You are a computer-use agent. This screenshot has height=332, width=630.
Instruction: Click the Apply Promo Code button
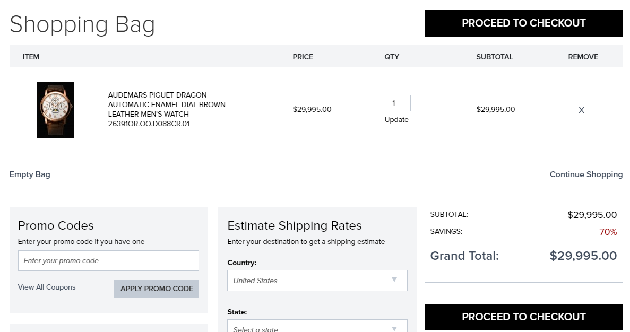pos(157,289)
